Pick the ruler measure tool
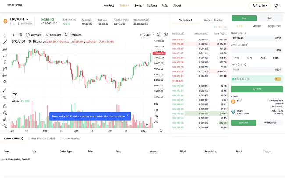285x178 pixels. click(4, 90)
